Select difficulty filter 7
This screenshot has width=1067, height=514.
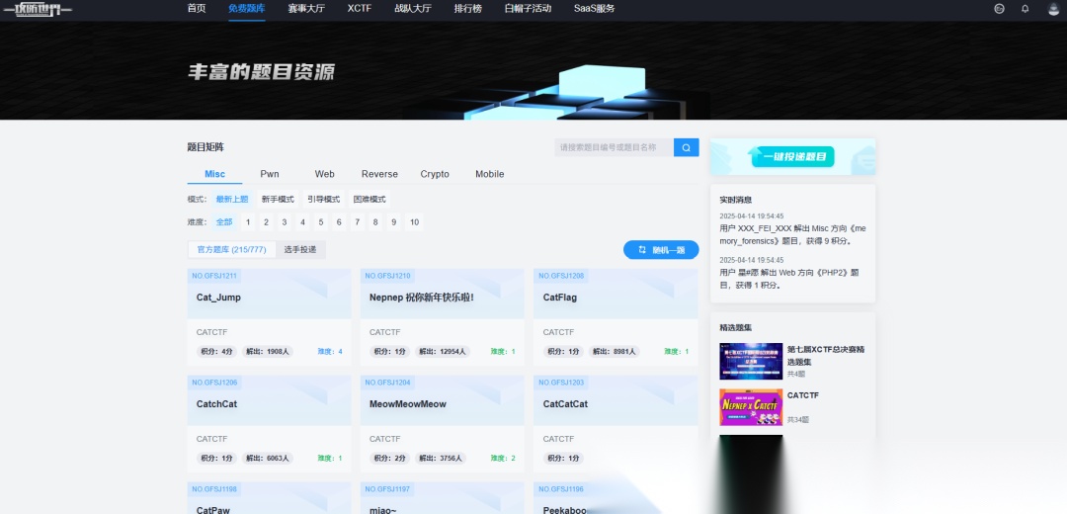[358, 222]
